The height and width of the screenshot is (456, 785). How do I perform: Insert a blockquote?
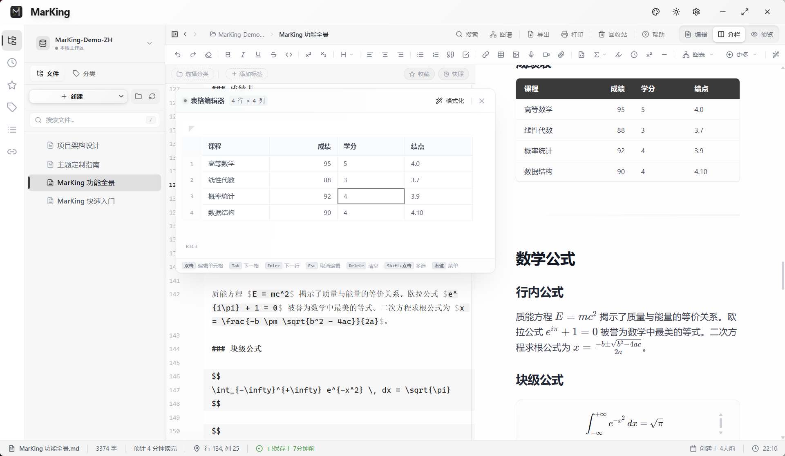(x=450, y=55)
